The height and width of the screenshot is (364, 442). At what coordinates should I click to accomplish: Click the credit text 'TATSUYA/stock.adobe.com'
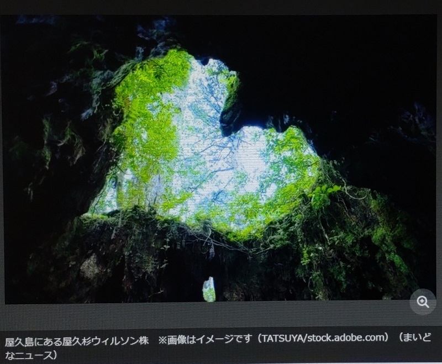tap(323, 337)
